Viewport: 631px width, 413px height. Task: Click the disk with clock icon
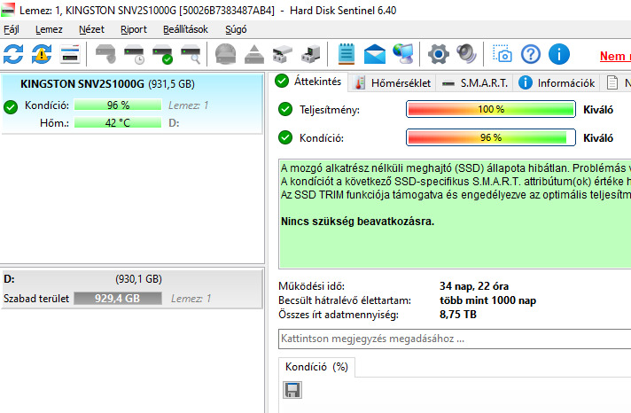134,54
